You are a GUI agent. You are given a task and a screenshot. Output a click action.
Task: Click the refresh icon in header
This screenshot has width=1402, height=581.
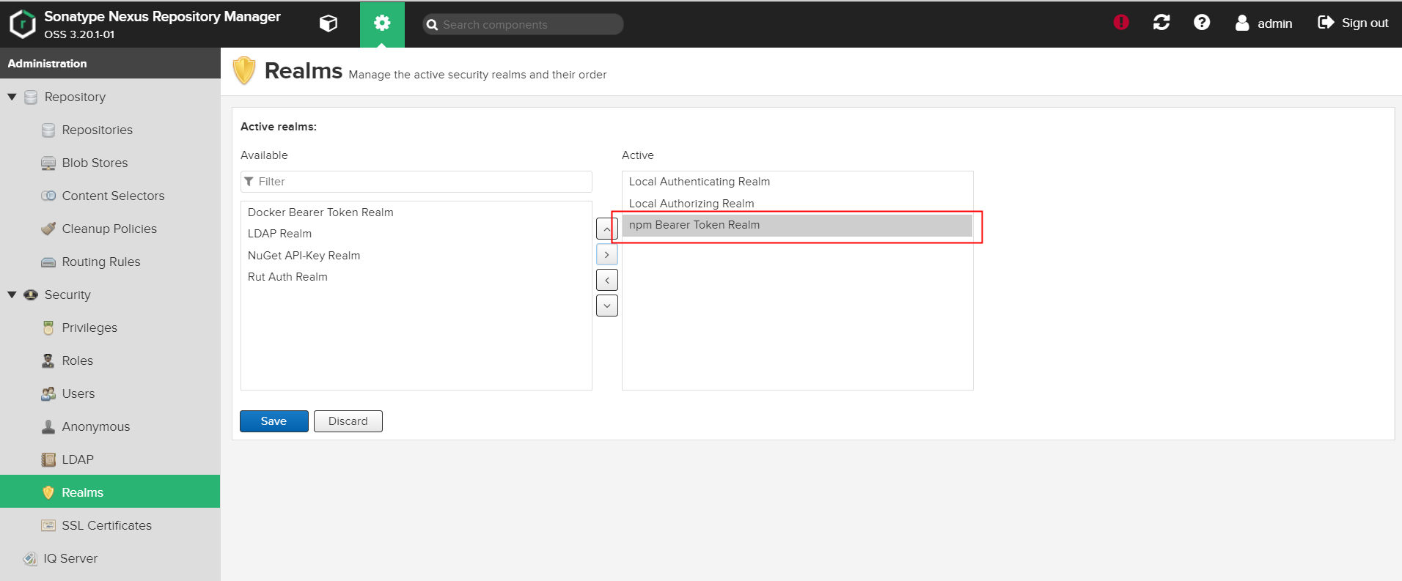(x=1161, y=23)
